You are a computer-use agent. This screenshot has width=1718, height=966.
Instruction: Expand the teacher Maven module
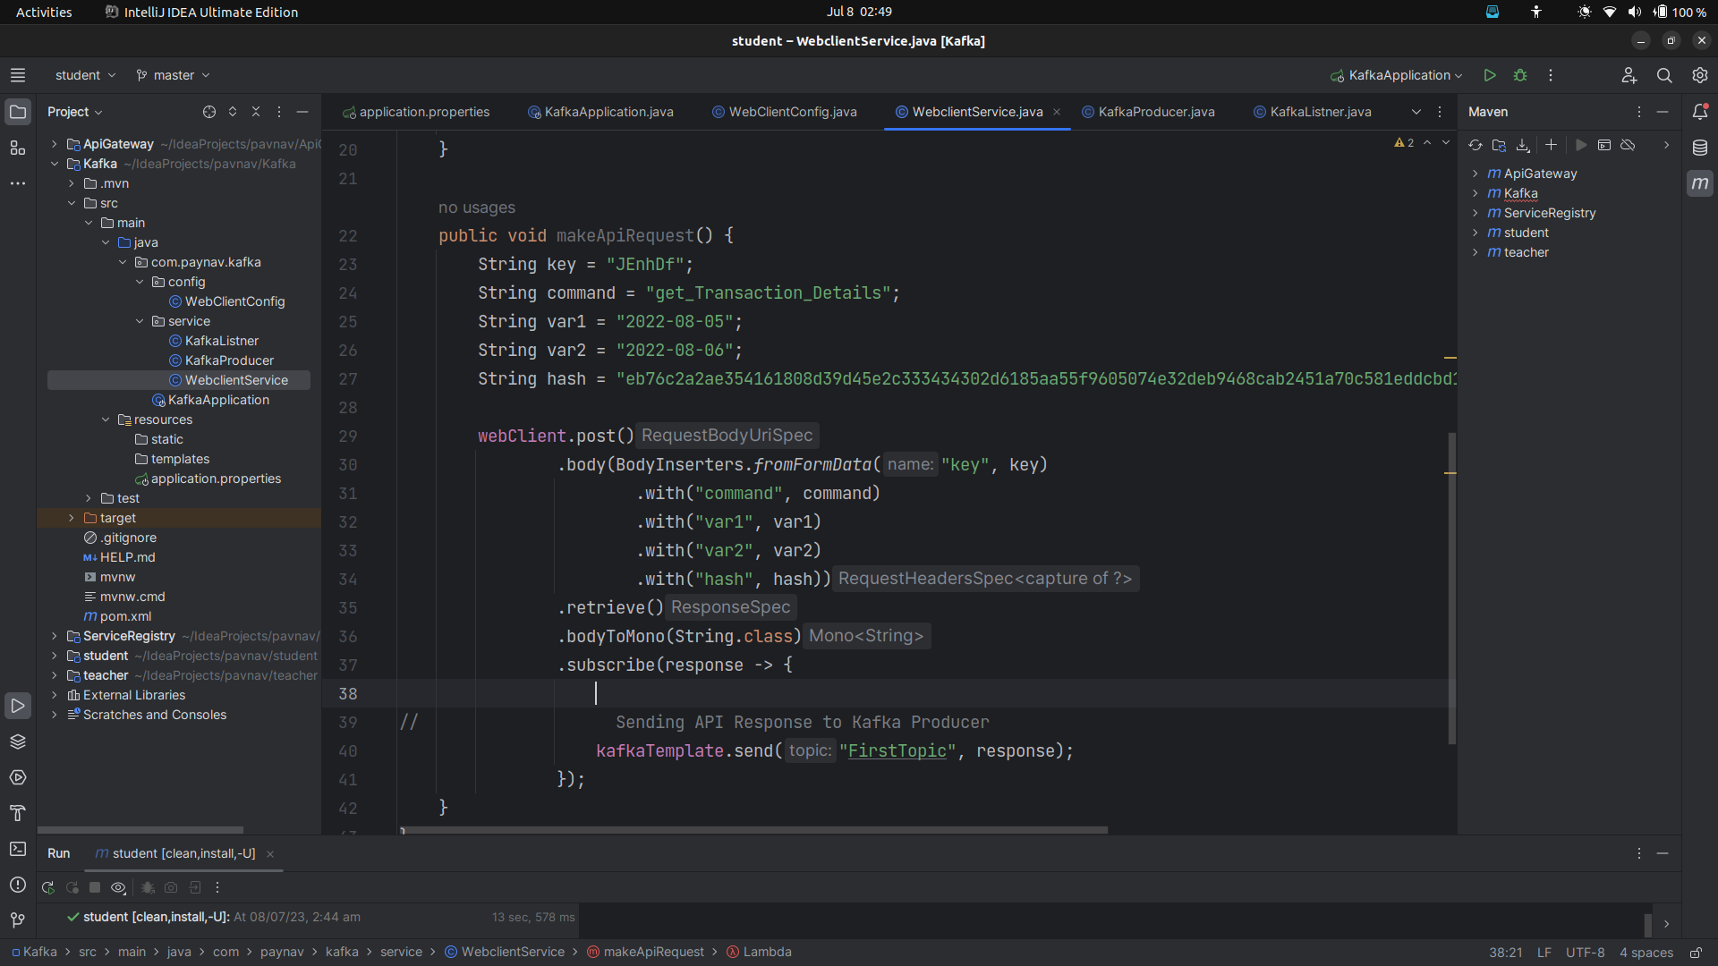click(1476, 252)
